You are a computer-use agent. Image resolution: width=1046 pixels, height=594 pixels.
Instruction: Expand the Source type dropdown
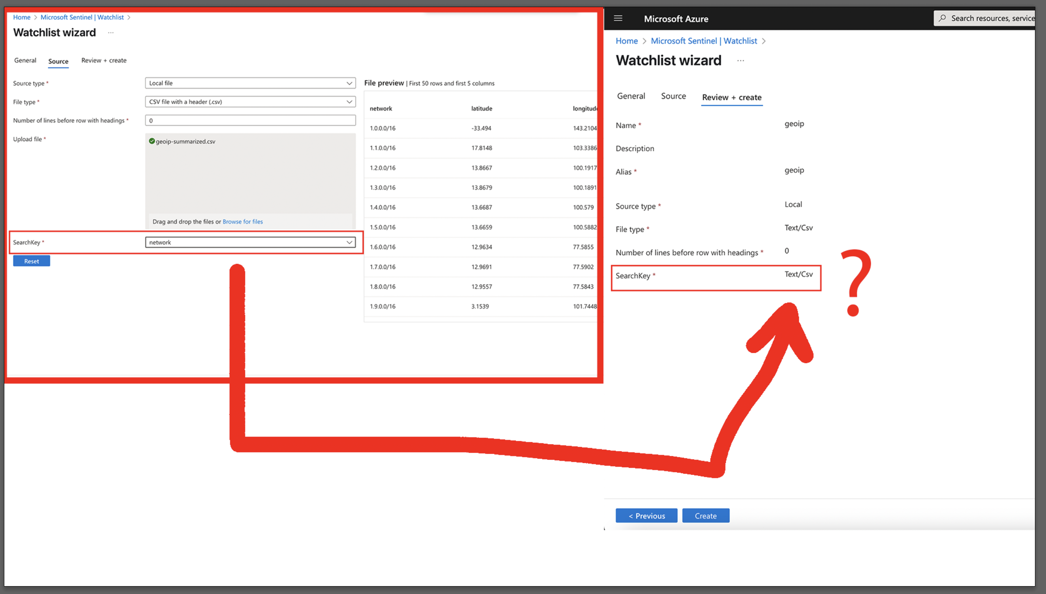(x=250, y=83)
